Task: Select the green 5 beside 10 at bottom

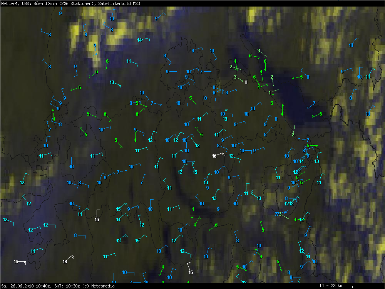Action: 238,267
